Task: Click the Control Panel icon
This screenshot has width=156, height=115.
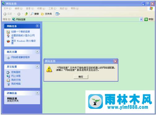Action: [8, 72]
